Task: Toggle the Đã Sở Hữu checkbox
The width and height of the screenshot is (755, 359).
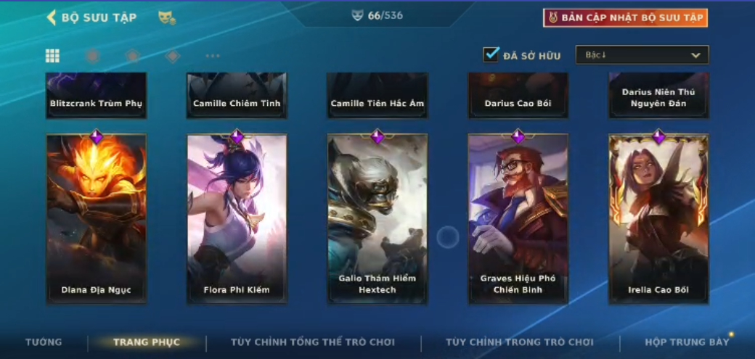Action: [x=491, y=54]
